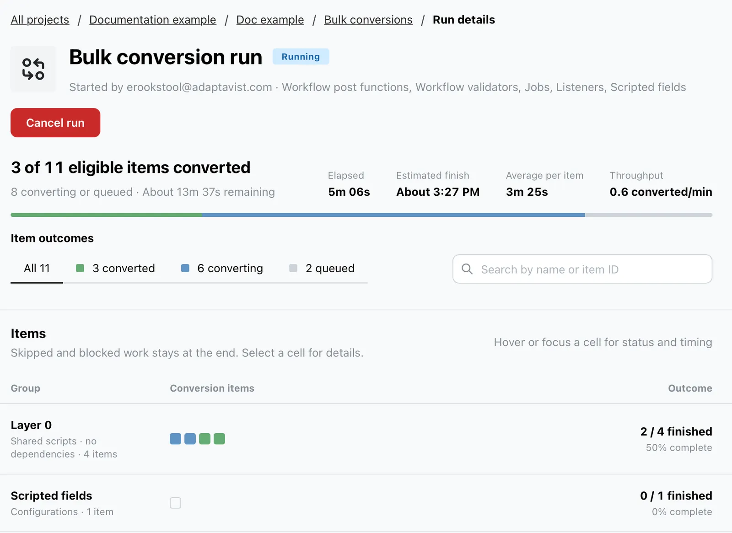Select the queued cell in Scripted fields
732x533 pixels.
point(175,503)
